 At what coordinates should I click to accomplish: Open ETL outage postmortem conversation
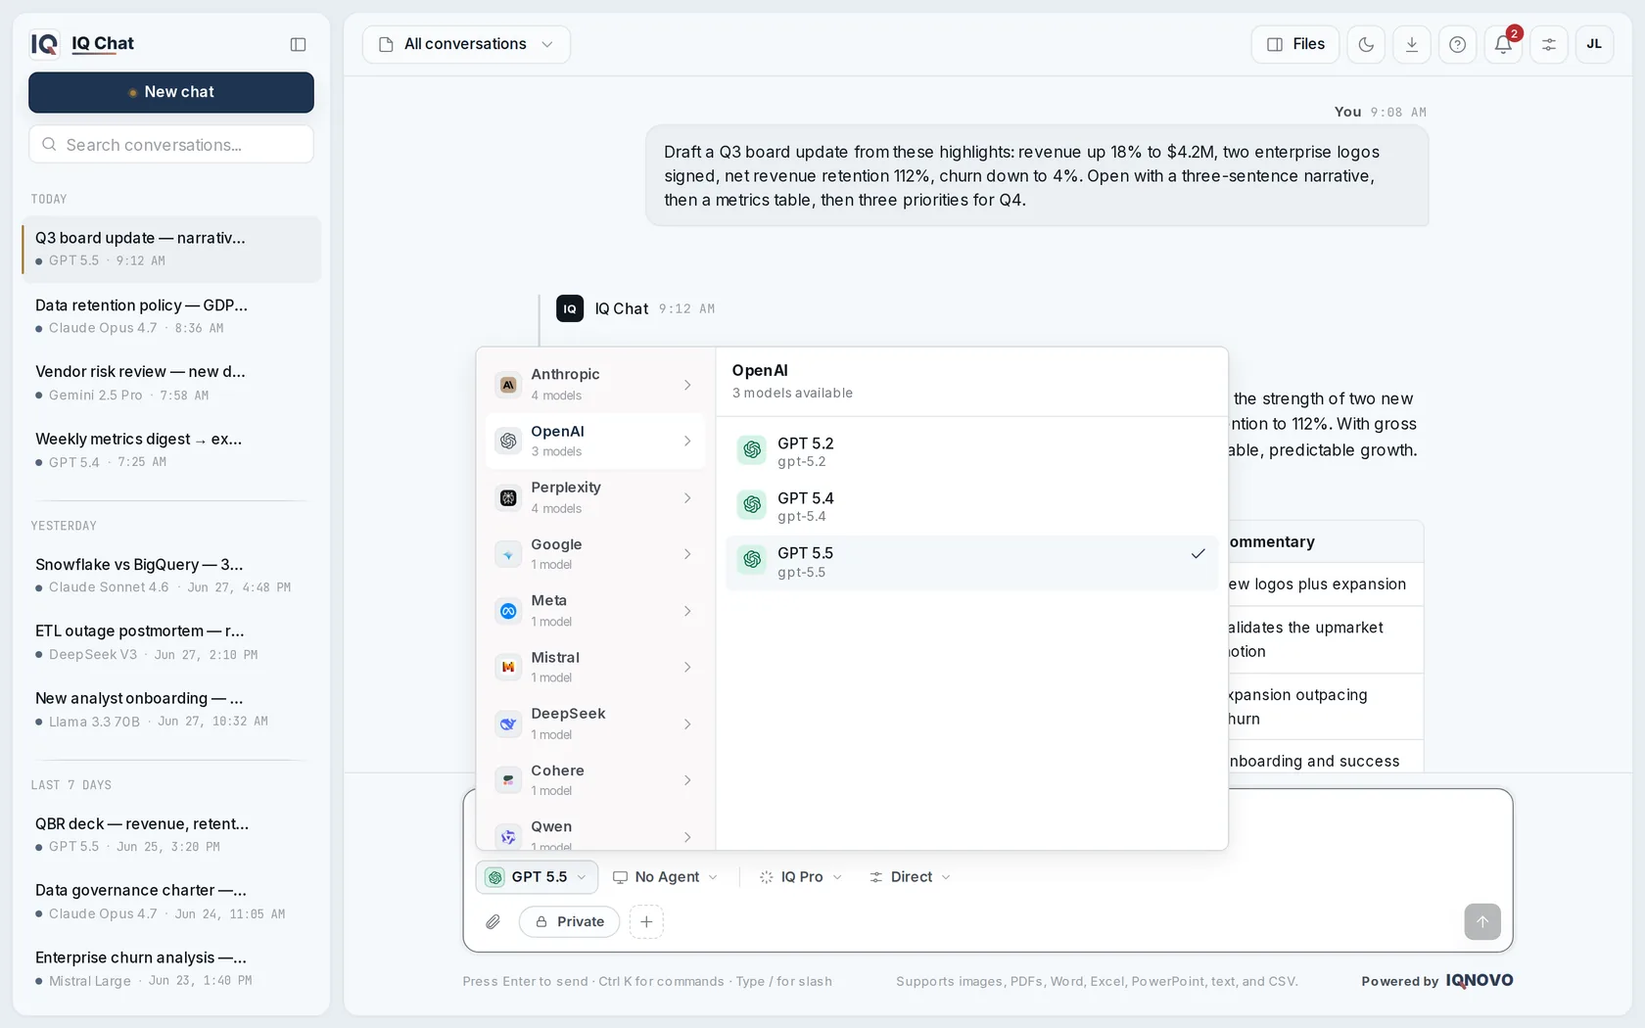point(171,642)
